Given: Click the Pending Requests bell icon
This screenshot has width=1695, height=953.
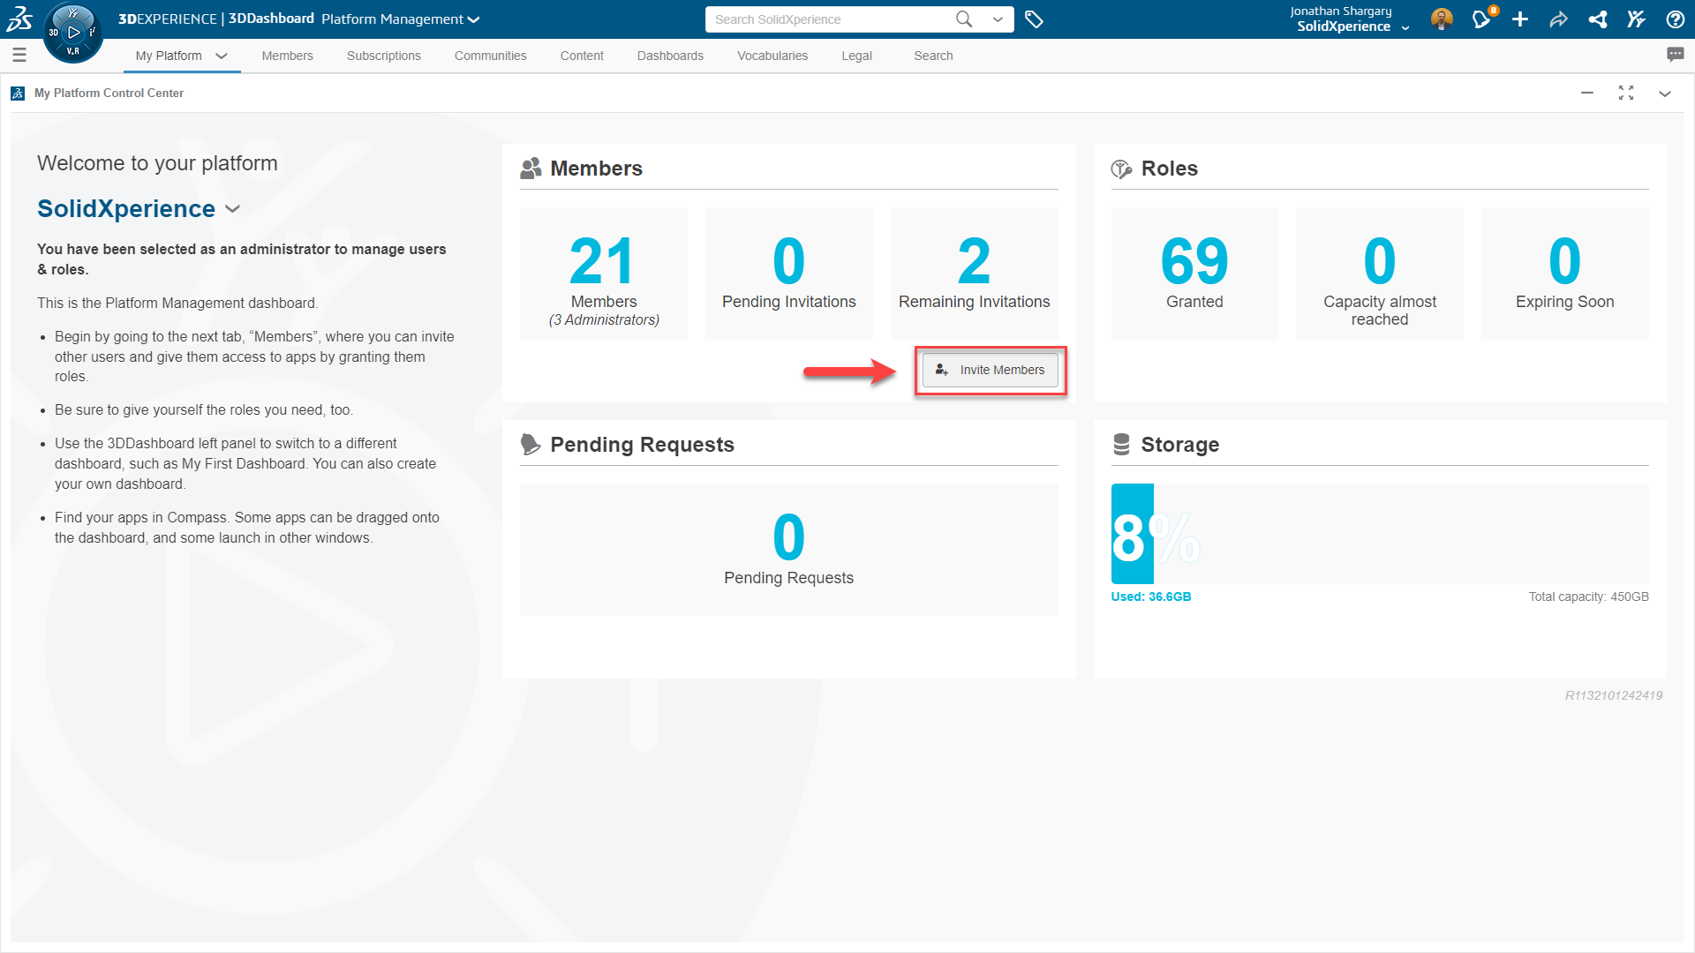Looking at the screenshot, I should [531, 445].
